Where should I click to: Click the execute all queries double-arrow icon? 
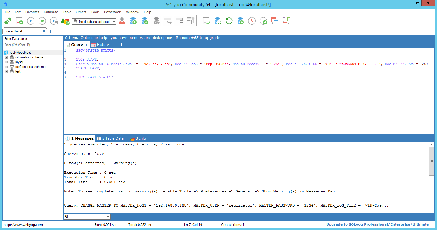coord(42,21)
